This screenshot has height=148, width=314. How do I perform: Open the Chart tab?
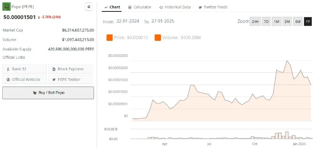coord(112,7)
